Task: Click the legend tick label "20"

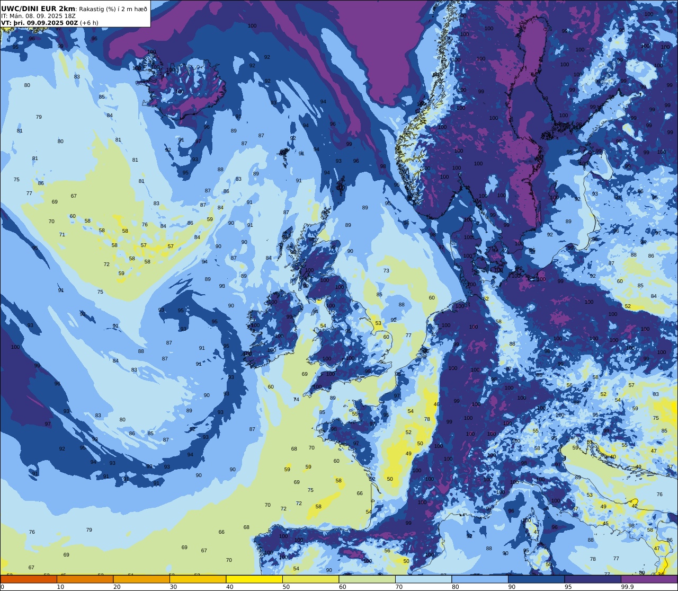Action: pos(117,587)
